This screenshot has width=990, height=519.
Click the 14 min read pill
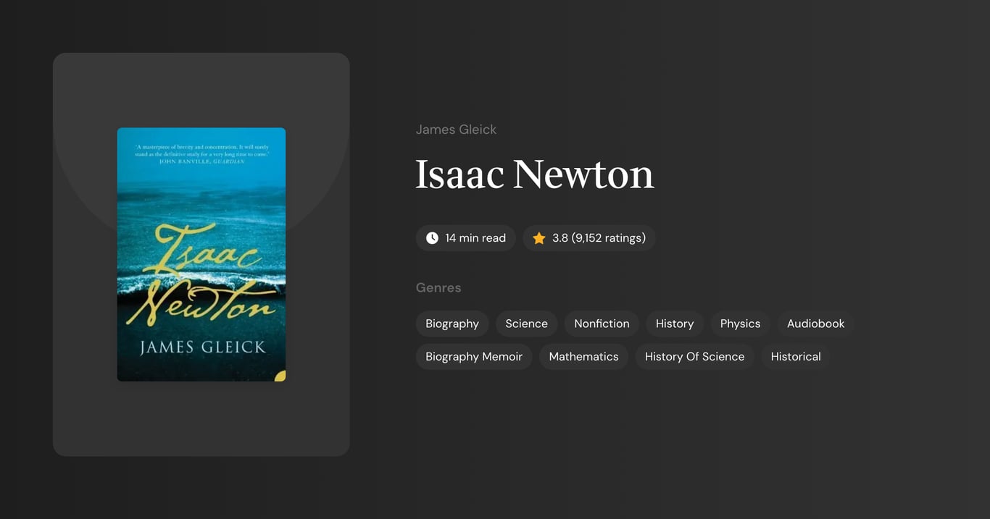(x=465, y=237)
